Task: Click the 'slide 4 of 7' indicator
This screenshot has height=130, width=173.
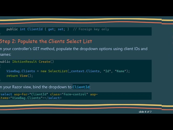Action: pos(145,112)
